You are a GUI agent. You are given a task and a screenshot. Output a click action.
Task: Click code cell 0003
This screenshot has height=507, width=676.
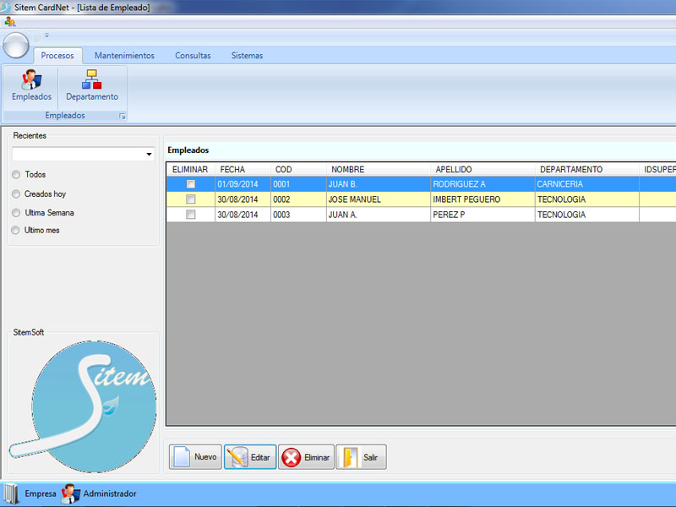[x=298, y=215]
